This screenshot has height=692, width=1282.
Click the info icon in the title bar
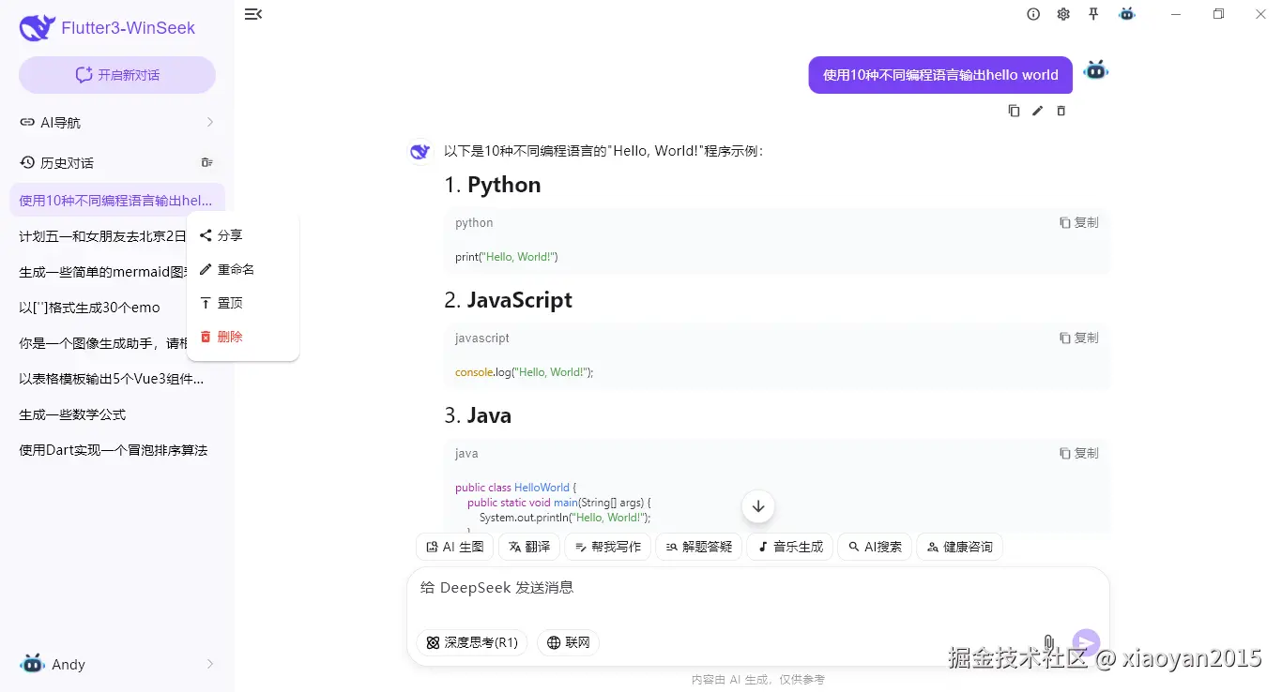tap(1032, 14)
